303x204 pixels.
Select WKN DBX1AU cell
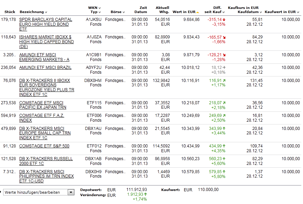[x=93, y=129]
